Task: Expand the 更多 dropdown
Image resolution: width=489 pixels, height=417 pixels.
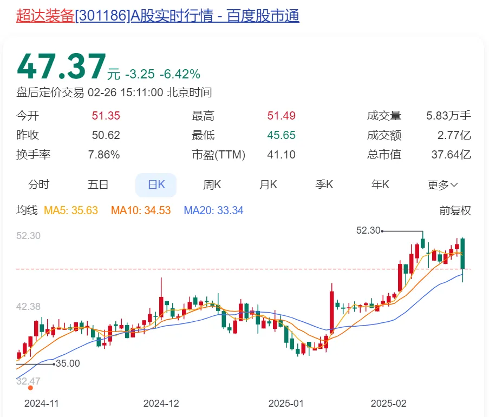Action: click(x=442, y=185)
